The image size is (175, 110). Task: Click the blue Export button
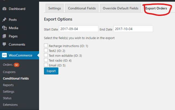click(51, 71)
